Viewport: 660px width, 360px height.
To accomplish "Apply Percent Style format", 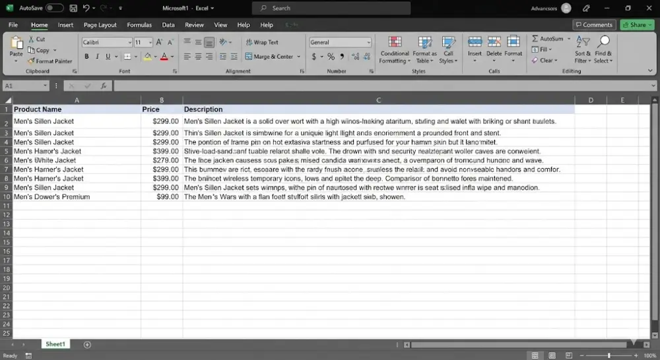I will click(331, 56).
